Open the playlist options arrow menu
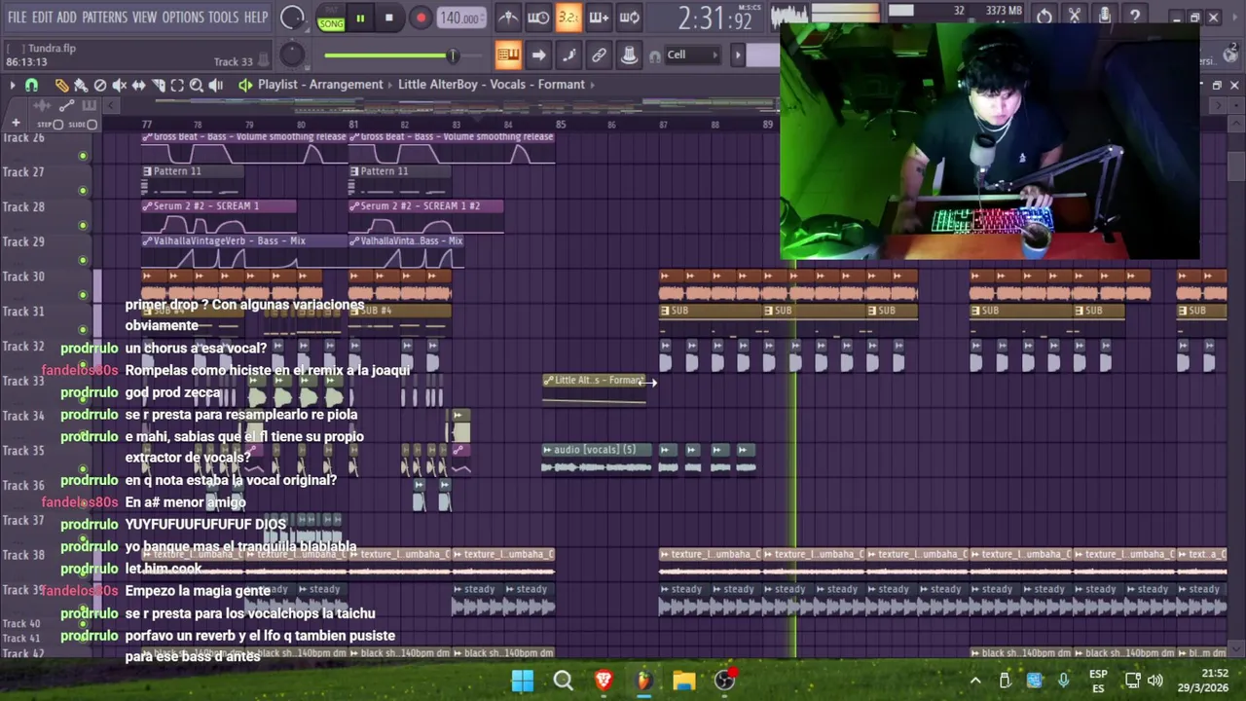Viewport: 1246px width, 701px height. tap(13, 85)
